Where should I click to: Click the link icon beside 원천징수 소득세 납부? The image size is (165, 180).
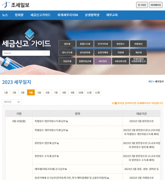pyautogui.click(x=58, y=156)
